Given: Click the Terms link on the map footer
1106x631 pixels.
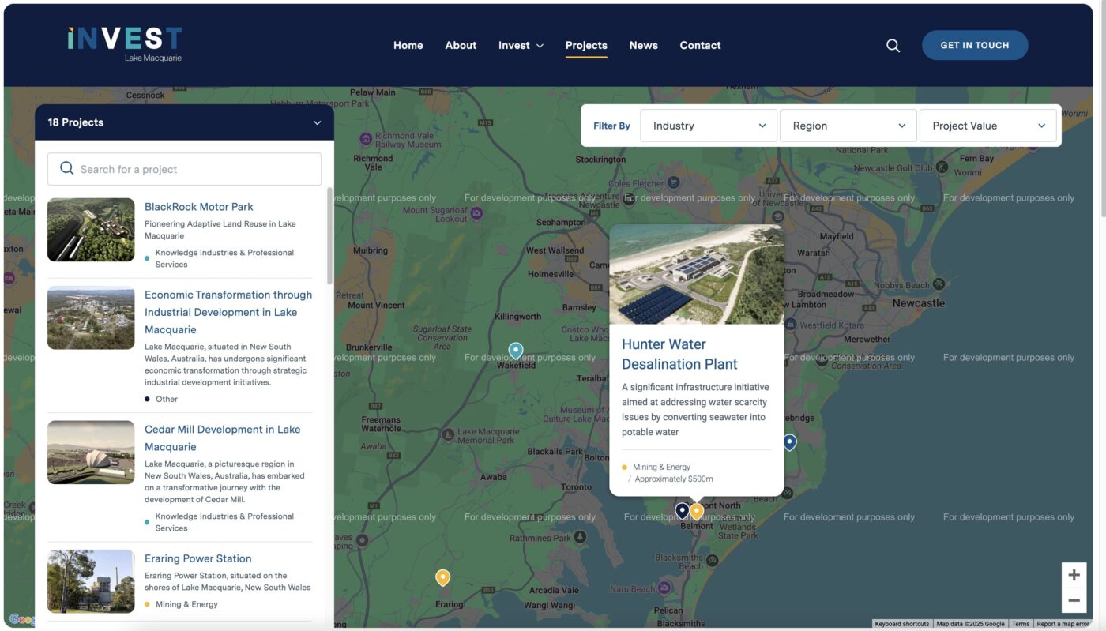Looking at the screenshot, I should click(x=1021, y=624).
